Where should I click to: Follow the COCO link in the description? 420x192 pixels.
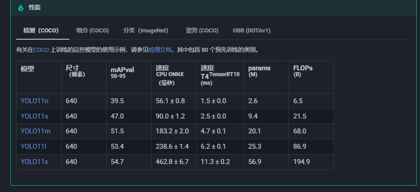41,50
